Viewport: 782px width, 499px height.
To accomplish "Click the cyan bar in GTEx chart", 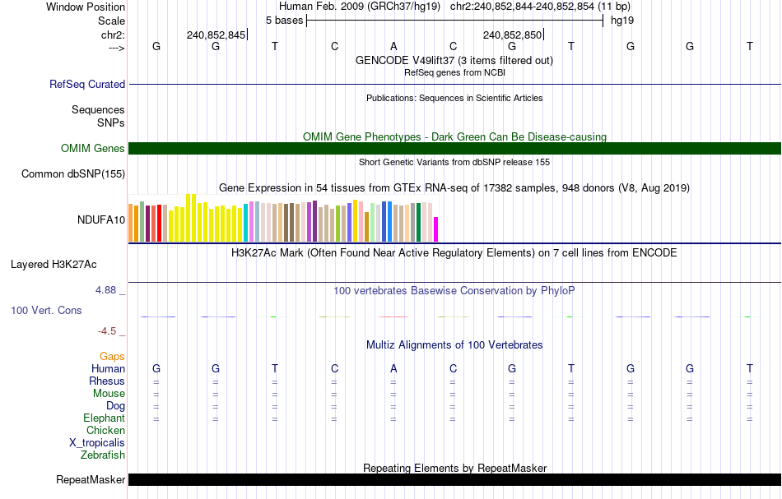I will tap(246, 223).
